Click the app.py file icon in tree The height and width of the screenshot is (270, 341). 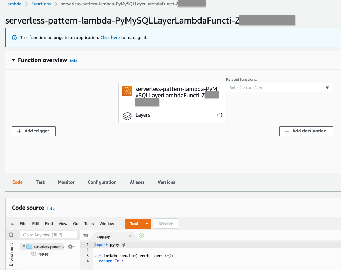tap(33, 253)
